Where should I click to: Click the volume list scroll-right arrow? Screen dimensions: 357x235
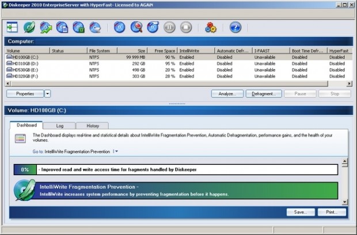coord(350,84)
